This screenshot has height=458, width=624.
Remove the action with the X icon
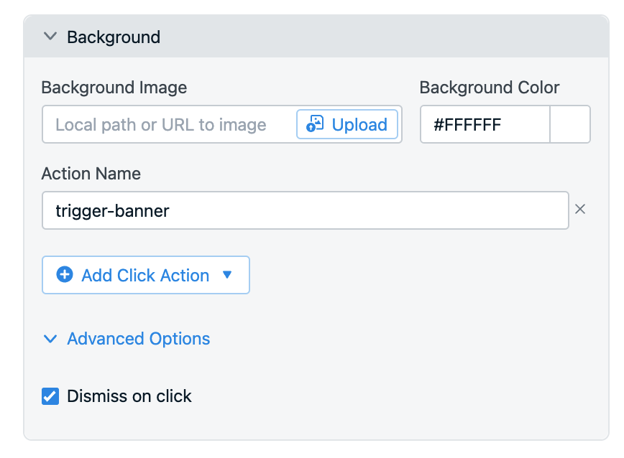coord(580,209)
